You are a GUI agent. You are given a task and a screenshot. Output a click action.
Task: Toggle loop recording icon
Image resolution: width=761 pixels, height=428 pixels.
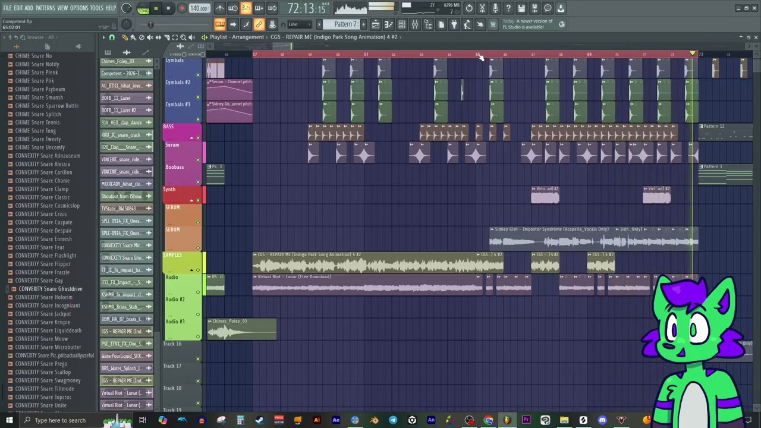click(x=272, y=8)
